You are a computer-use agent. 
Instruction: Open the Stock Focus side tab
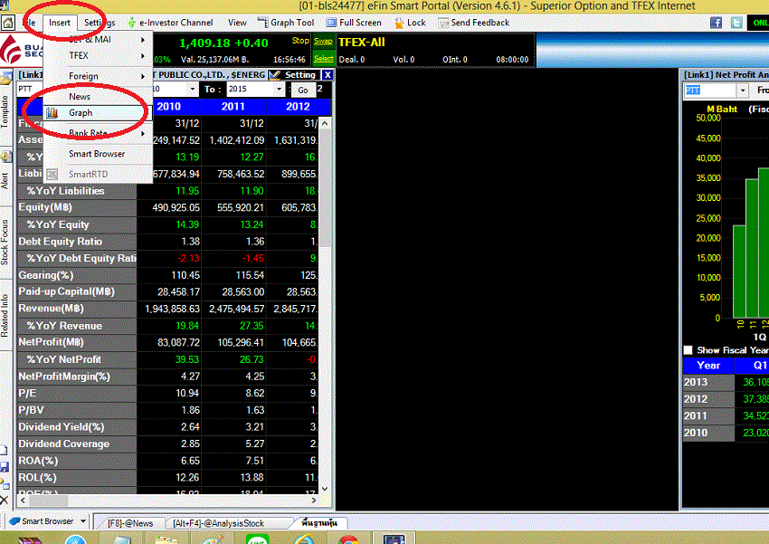click(5, 243)
